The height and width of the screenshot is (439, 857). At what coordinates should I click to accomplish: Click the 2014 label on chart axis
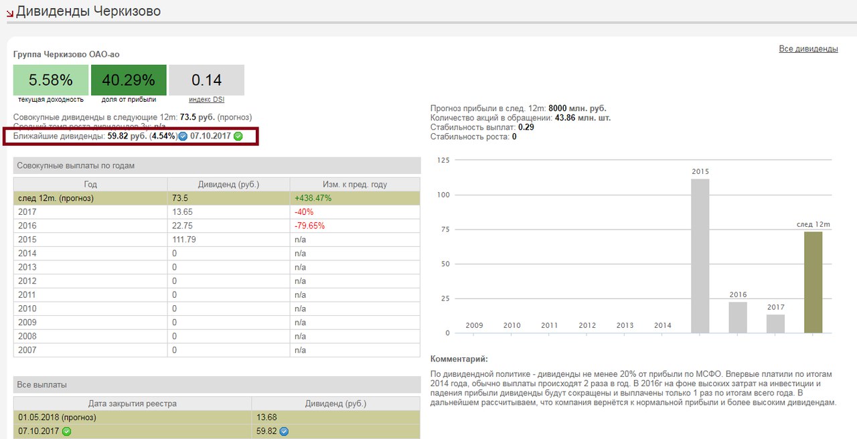(x=662, y=325)
